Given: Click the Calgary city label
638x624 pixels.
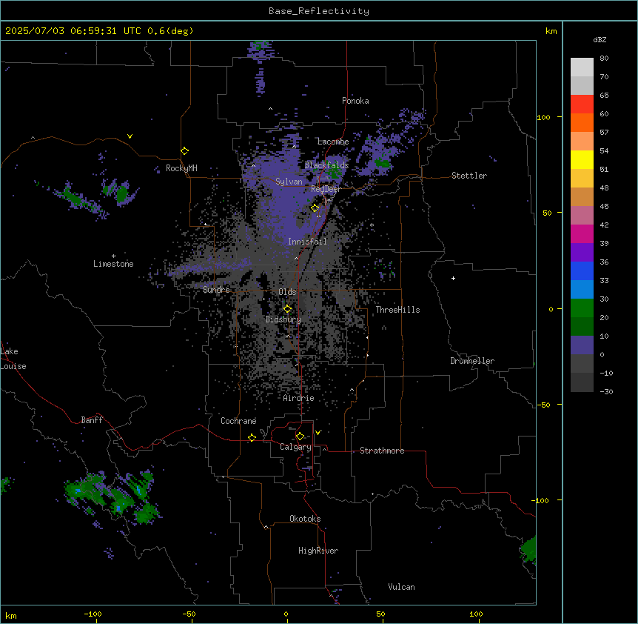Looking at the screenshot, I should point(295,447).
